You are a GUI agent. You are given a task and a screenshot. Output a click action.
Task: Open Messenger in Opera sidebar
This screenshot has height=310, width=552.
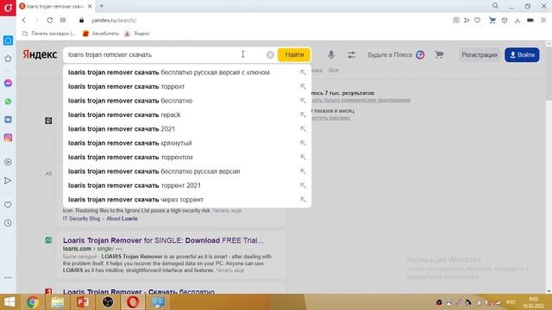pyautogui.click(x=8, y=84)
